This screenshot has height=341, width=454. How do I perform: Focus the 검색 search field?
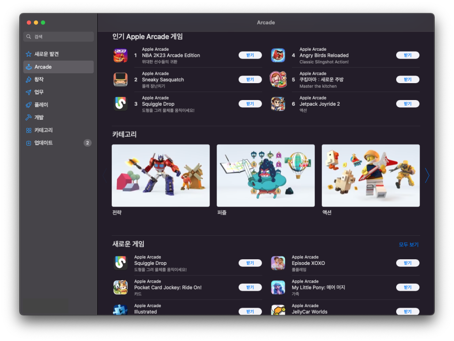click(x=58, y=37)
